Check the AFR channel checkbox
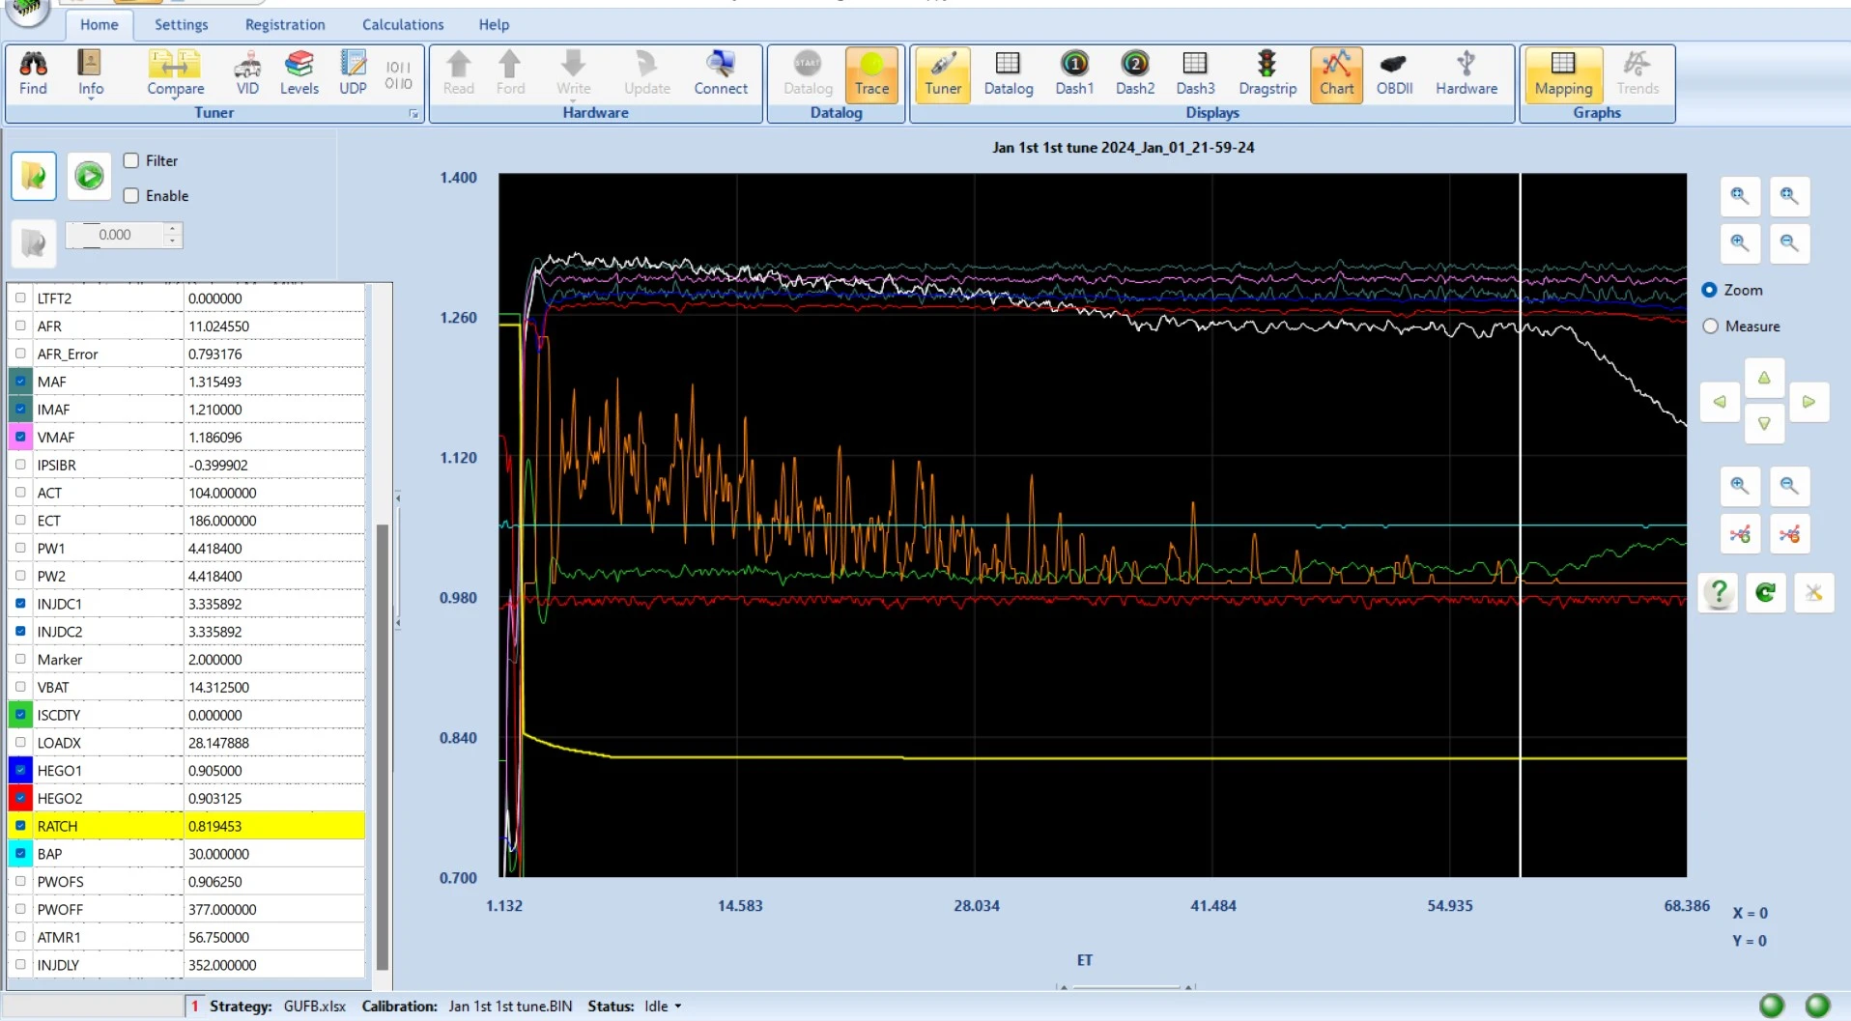This screenshot has width=1851, height=1021. (x=20, y=326)
